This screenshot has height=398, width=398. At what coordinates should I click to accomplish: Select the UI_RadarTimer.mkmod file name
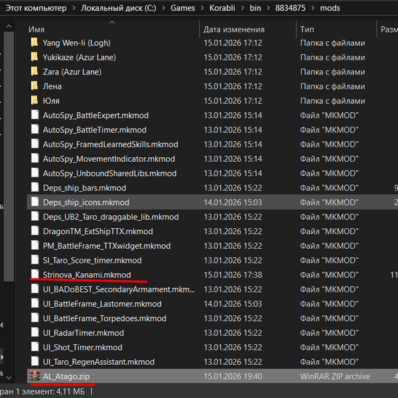pos(83,333)
